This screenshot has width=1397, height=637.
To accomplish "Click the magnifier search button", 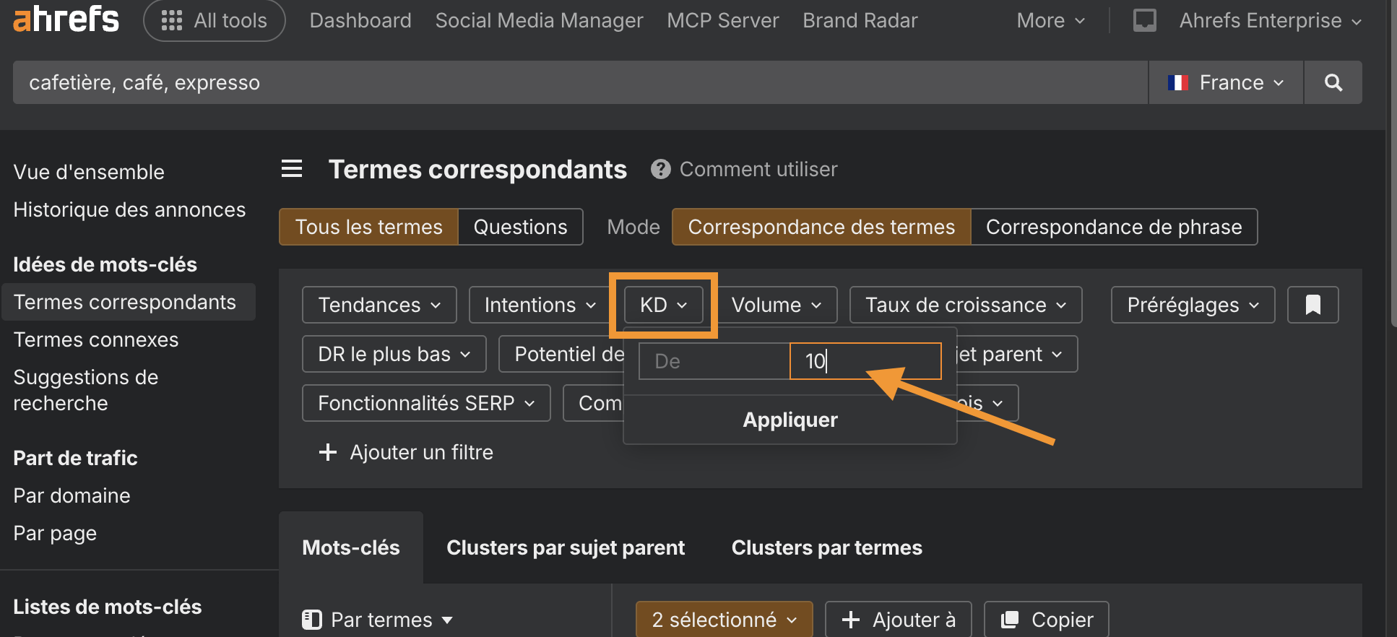I will point(1333,82).
